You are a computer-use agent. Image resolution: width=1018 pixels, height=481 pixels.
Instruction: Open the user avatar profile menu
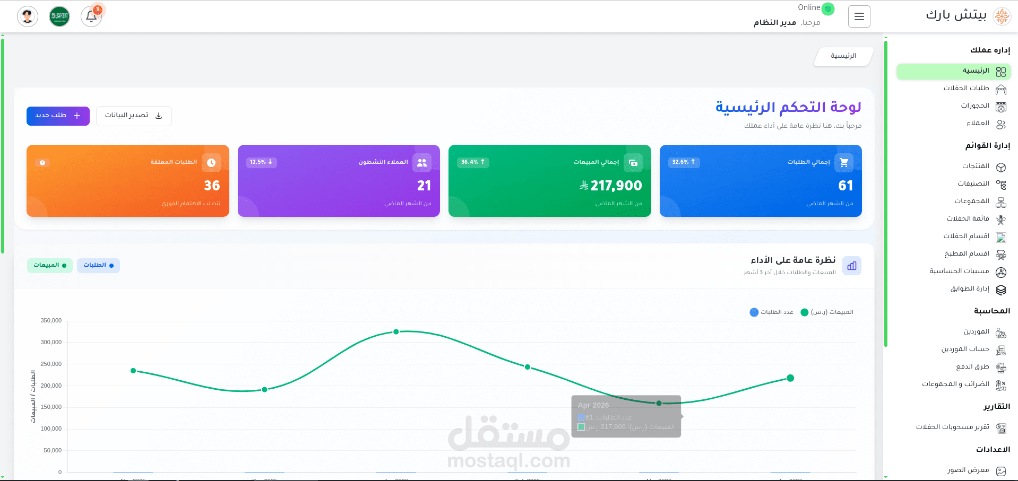28,16
